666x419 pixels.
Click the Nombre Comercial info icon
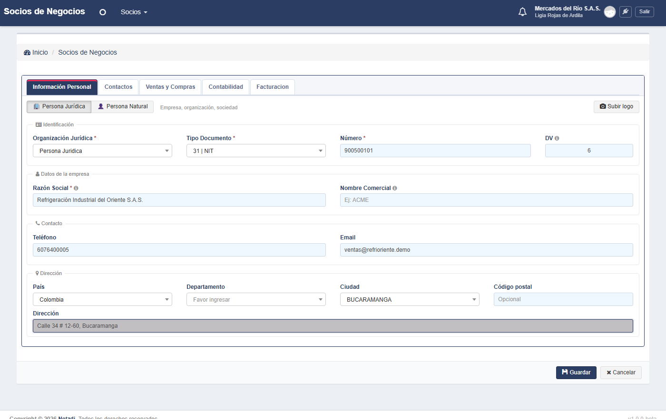(395, 188)
